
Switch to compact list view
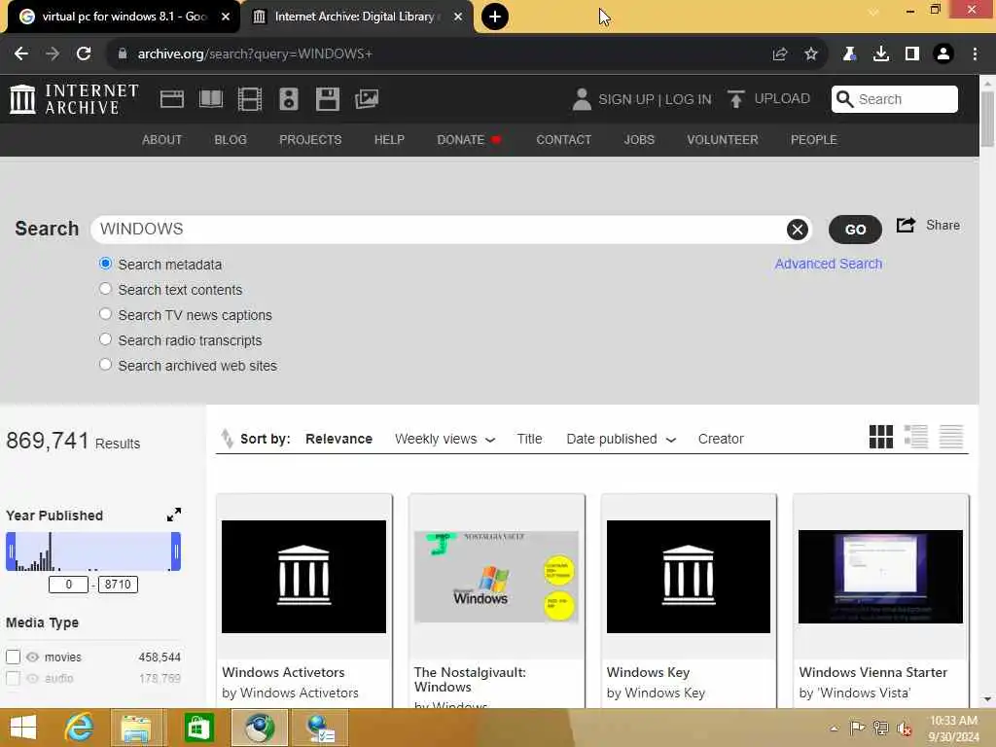point(951,437)
